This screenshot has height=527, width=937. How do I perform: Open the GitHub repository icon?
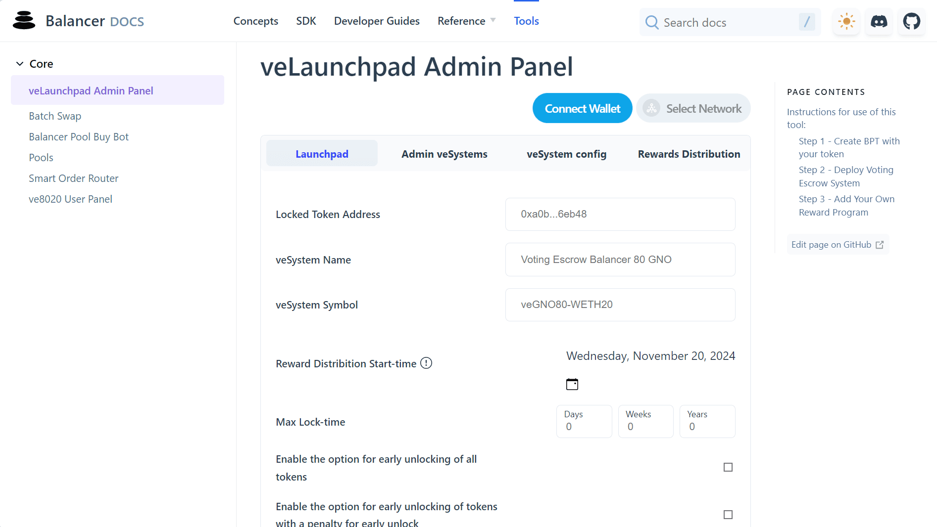(x=911, y=22)
